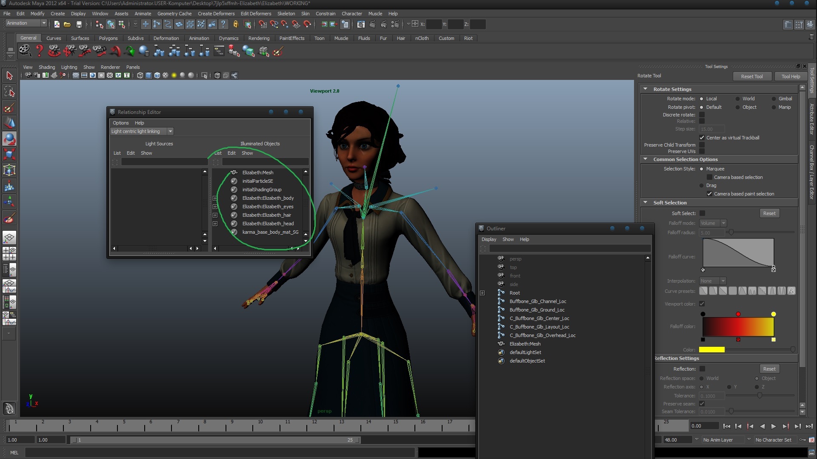Set Rotate mode to World

[738, 99]
